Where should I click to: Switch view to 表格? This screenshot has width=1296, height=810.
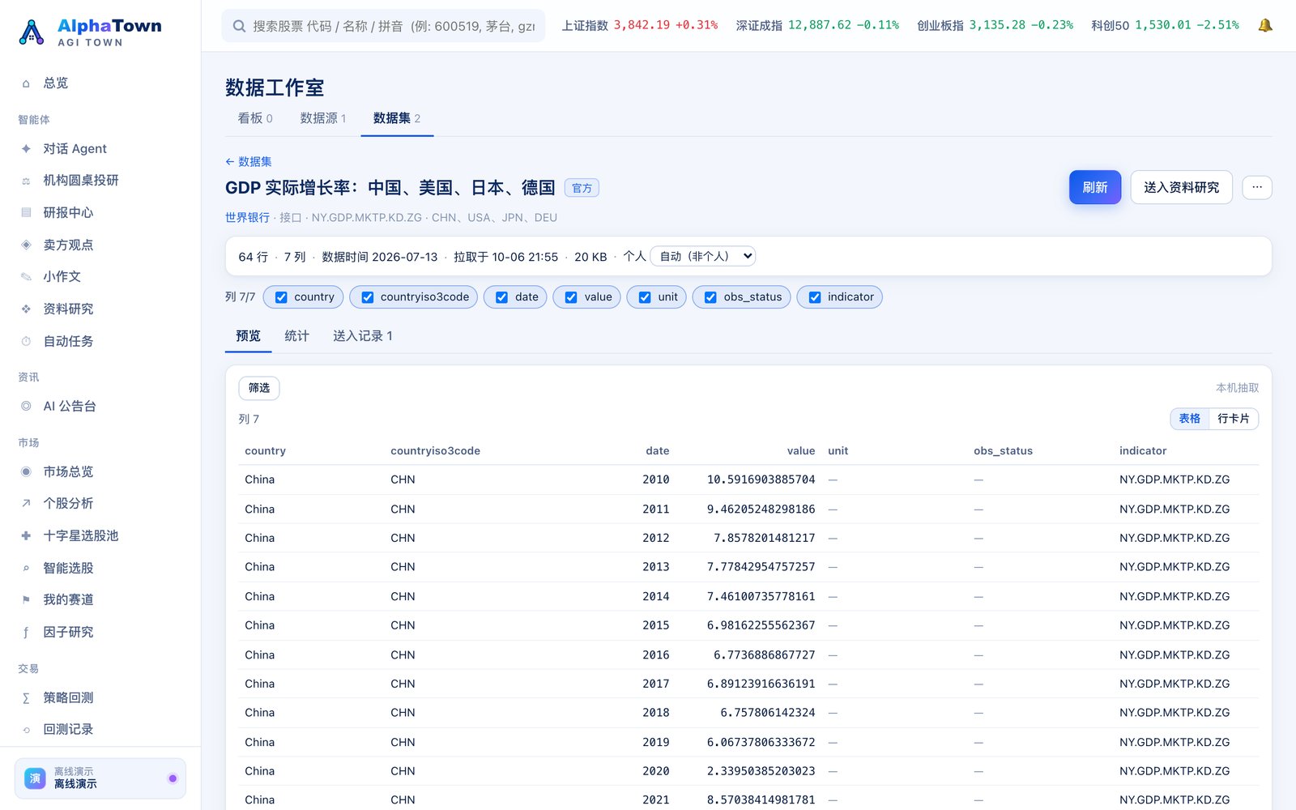point(1189,419)
